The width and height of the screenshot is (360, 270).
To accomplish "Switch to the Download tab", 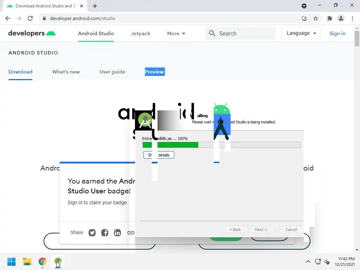I will [20, 72].
